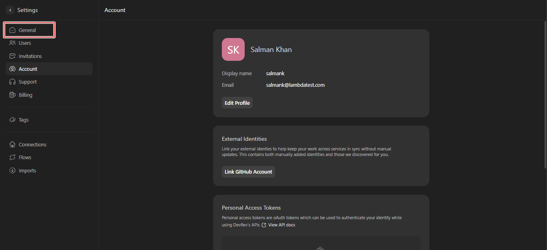Click the Billing icon in sidebar

[12, 95]
